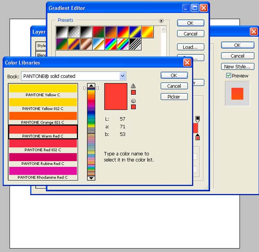The image size is (259, 252).
Task: Select the Red, Green gradient preset
Action: pyautogui.click(x=98, y=32)
